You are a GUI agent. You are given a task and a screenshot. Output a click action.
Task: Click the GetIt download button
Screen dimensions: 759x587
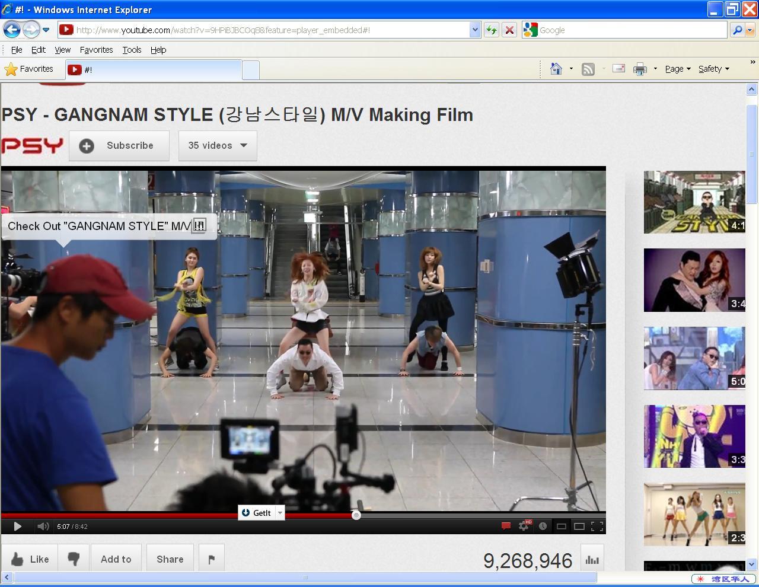(256, 513)
